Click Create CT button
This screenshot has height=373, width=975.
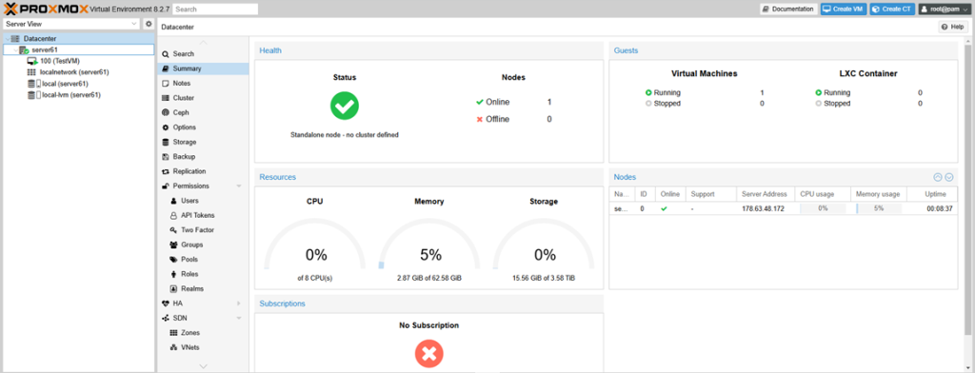click(892, 10)
